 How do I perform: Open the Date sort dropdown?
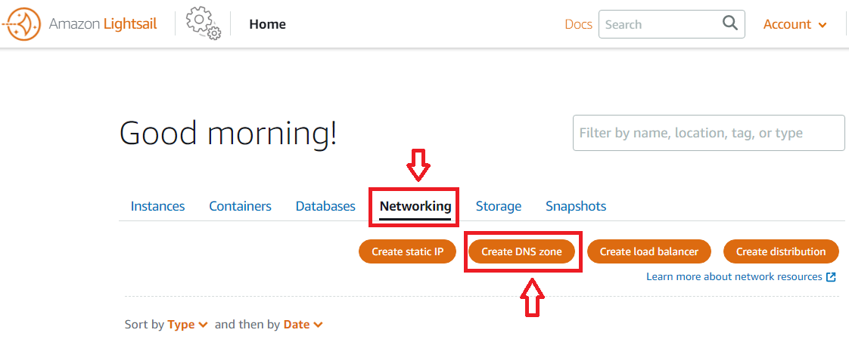click(x=303, y=325)
